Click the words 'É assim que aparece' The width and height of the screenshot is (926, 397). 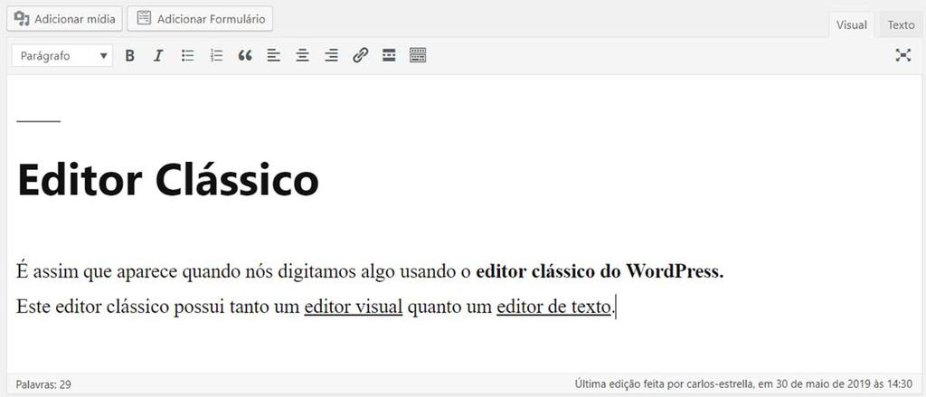click(96, 272)
